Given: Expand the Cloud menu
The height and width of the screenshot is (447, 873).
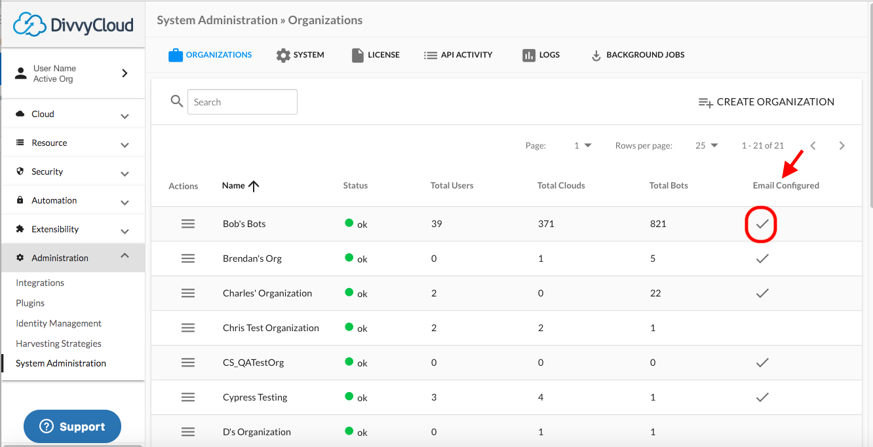Looking at the screenshot, I should pos(73,114).
